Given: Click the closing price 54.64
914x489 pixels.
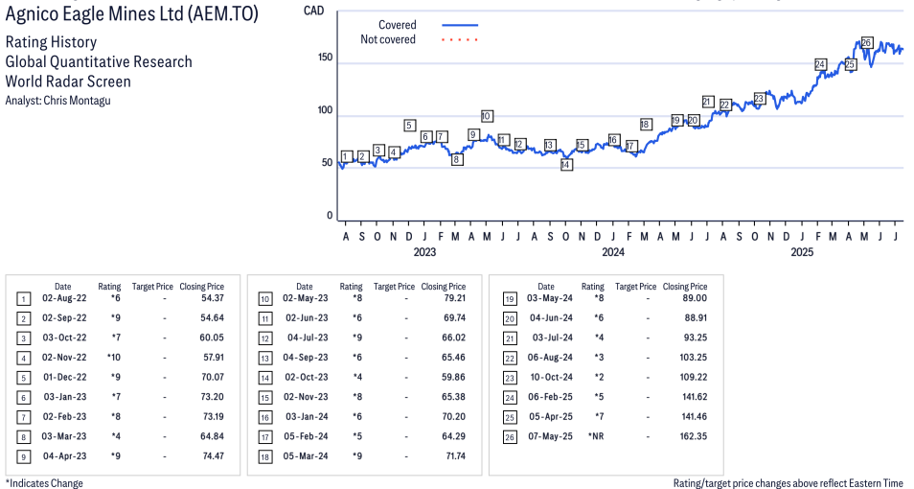Looking at the screenshot, I should coord(211,318).
